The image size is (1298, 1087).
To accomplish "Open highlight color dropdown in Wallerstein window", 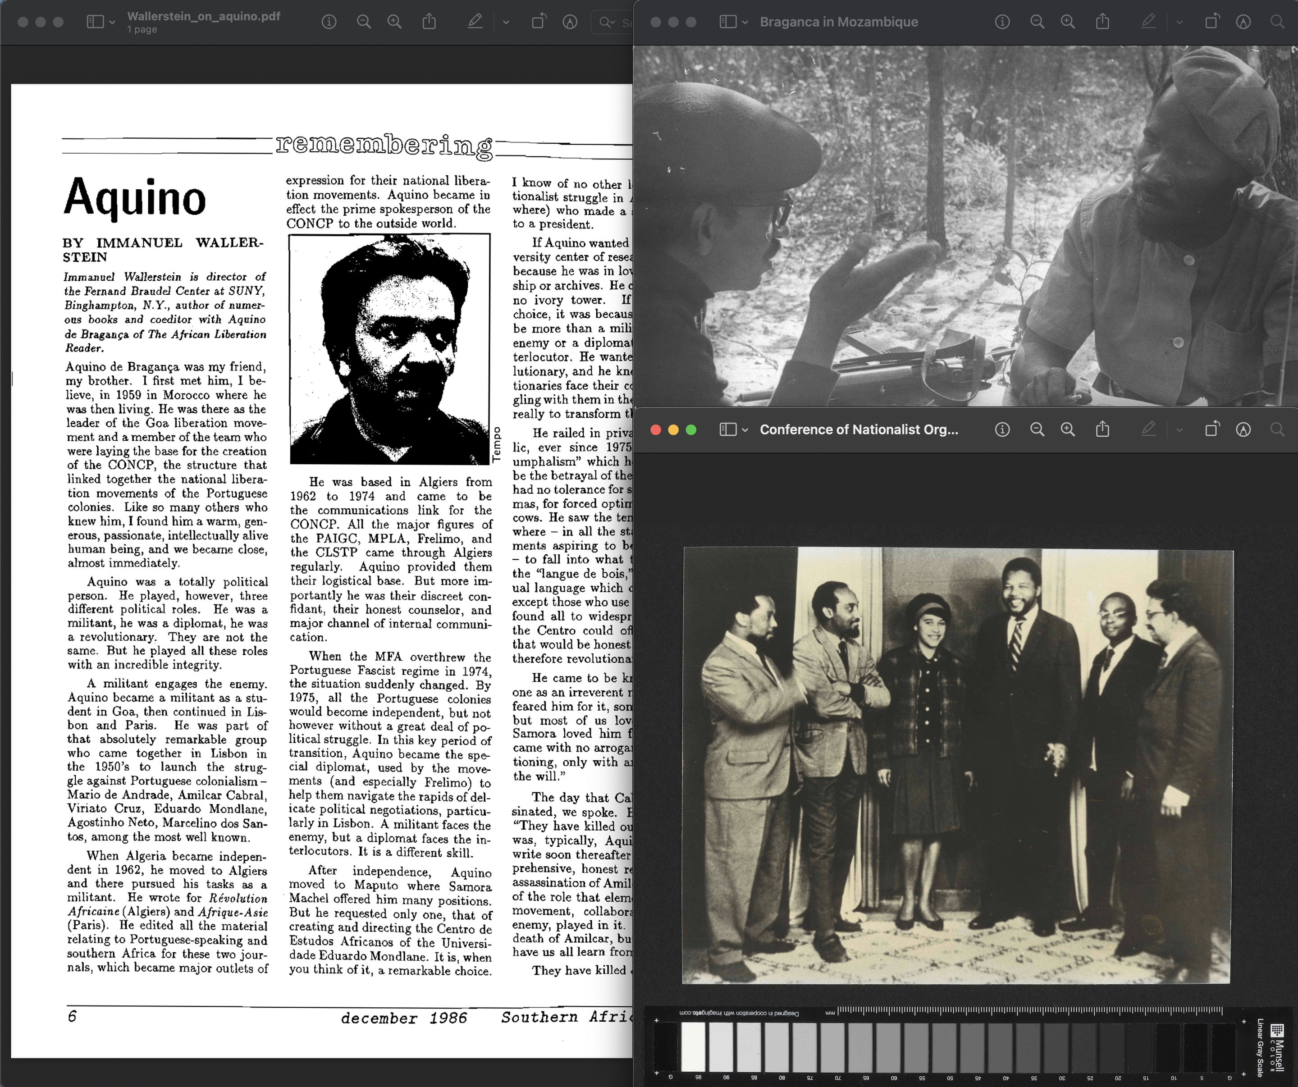I will (506, 22).
